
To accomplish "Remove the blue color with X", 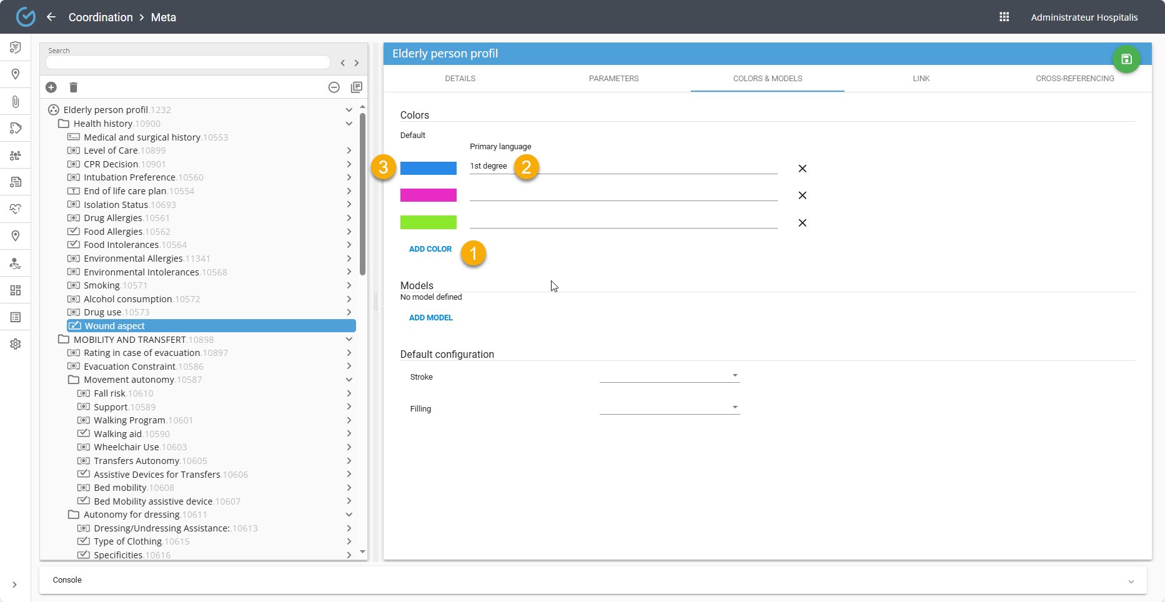I will pos(802,169).
